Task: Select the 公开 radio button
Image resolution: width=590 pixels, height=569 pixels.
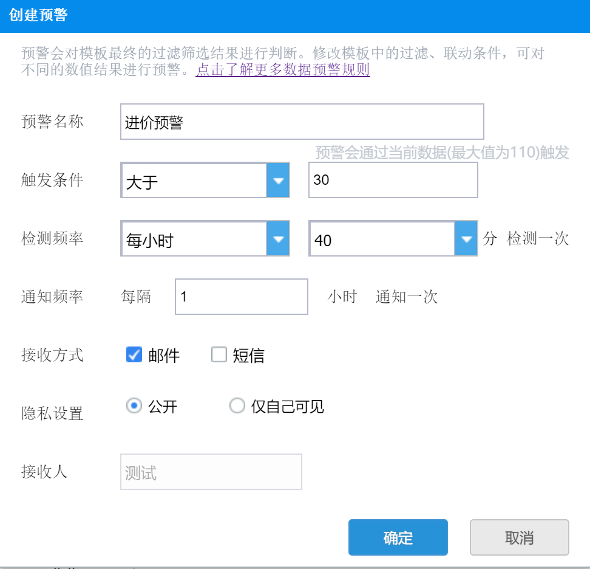Action: tap(134, 405)
